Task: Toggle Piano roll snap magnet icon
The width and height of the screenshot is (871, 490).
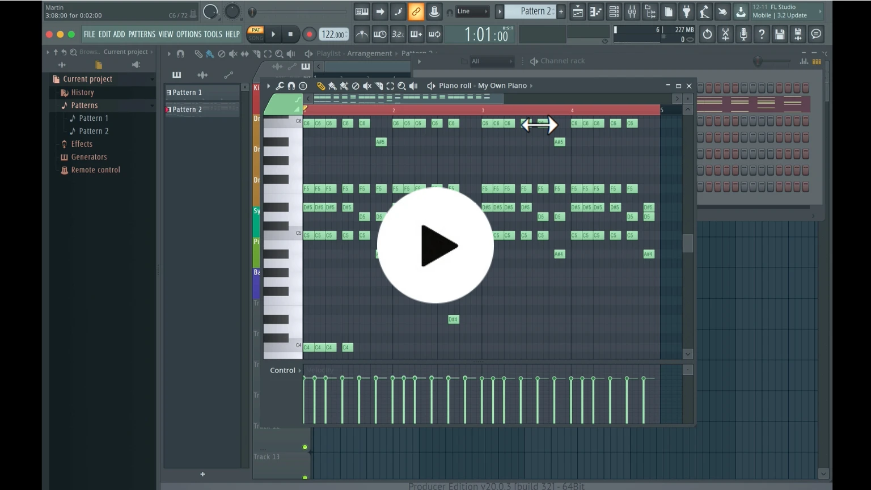Action: point(291,86)
